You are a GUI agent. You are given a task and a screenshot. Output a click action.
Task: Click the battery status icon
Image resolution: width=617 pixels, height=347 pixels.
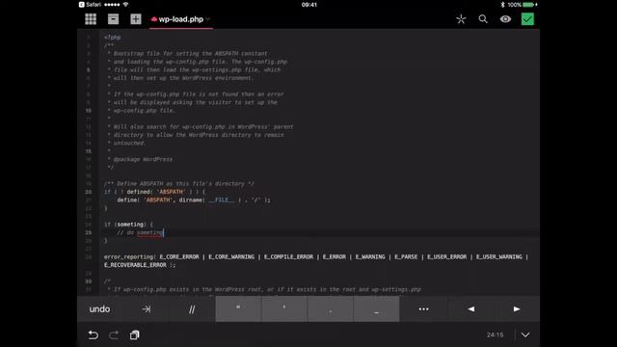pyautogui.click(x=529, y=5)
